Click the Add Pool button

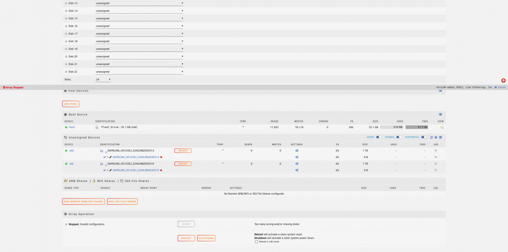(x=71, y=104)
